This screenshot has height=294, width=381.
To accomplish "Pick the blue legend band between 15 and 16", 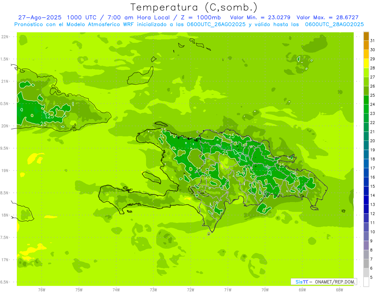I will click(366, 182).
